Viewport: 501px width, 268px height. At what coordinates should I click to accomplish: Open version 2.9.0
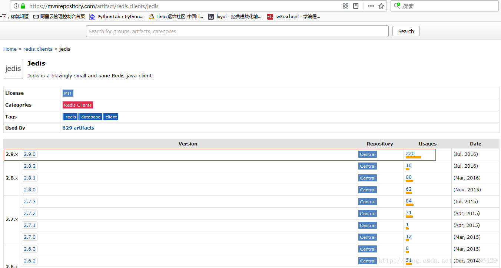pyautogui.click(x=30, y=154)
